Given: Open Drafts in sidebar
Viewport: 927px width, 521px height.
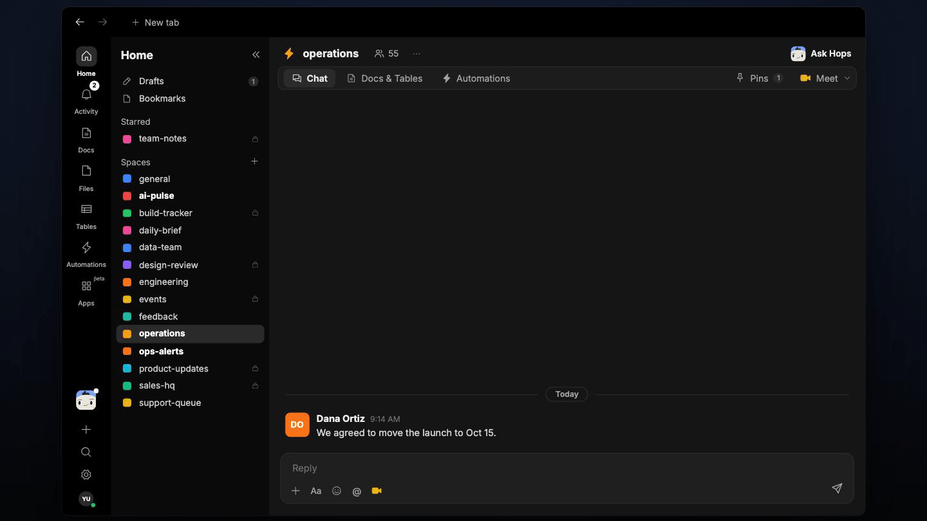Looking at the screenshot, I should click(190, 81).
